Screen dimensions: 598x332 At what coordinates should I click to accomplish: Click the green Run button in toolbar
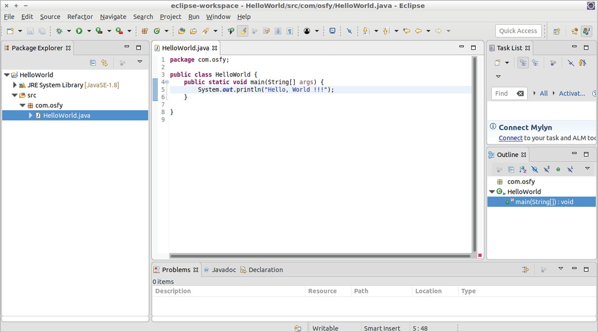[79, 31]
